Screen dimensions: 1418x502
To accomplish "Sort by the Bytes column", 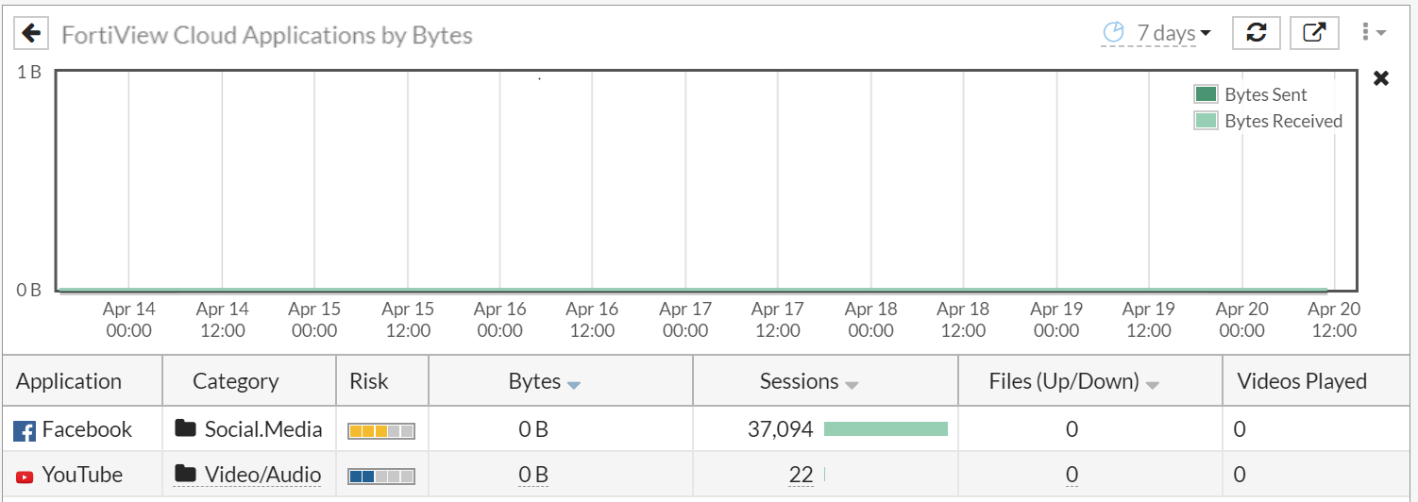I will [544, 382].
